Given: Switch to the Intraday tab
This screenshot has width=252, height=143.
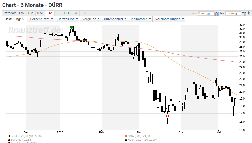Looking at the screenshot, I should 10,13.
